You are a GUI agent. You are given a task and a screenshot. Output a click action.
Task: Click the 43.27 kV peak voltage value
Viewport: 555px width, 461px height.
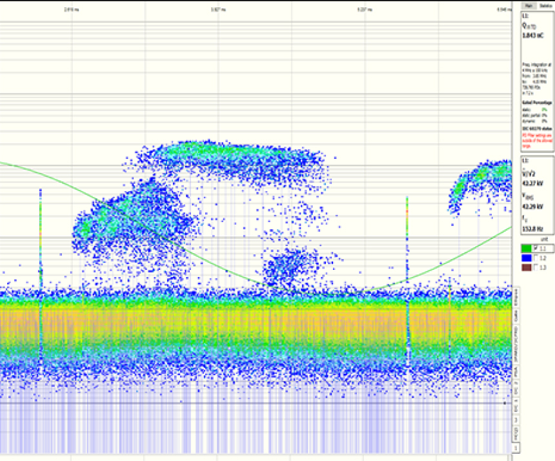click(x=532, y=183)
